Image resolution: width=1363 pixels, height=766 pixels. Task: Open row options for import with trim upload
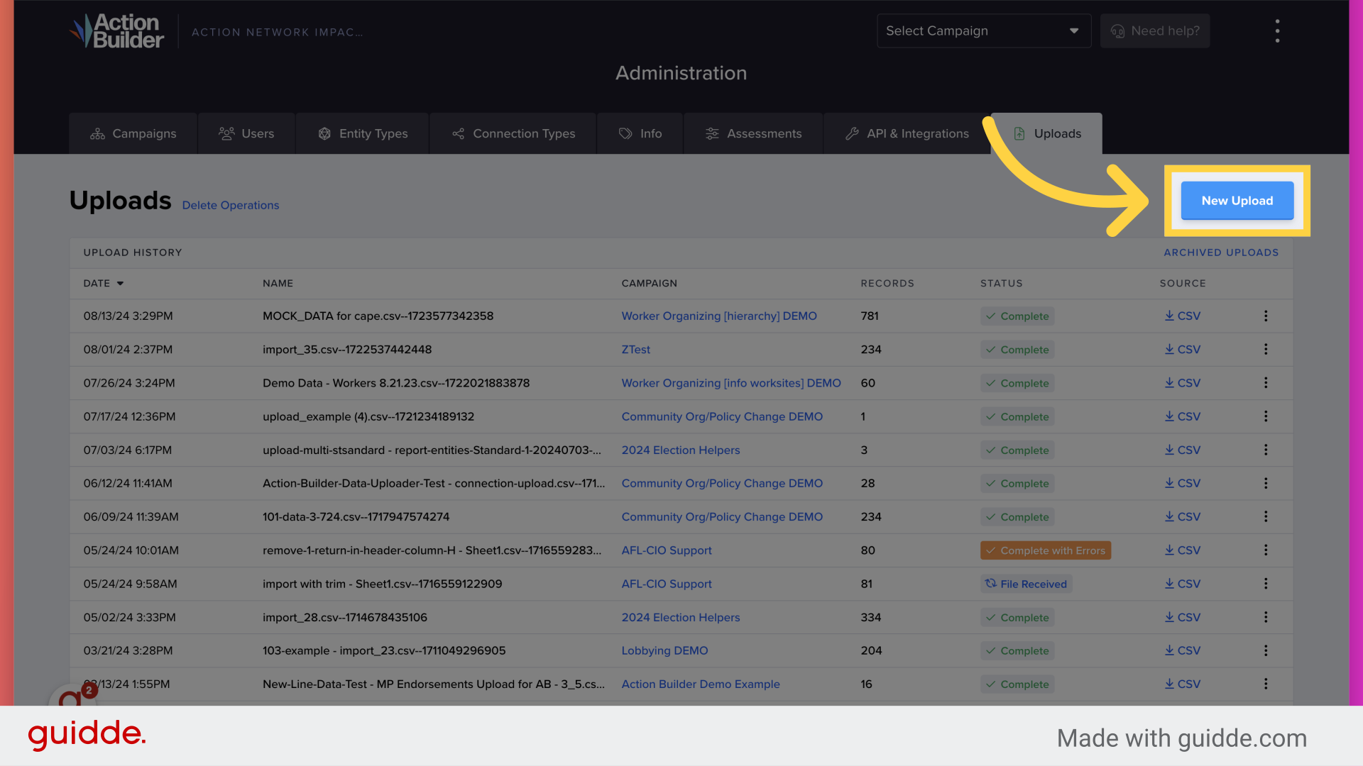1265,584
